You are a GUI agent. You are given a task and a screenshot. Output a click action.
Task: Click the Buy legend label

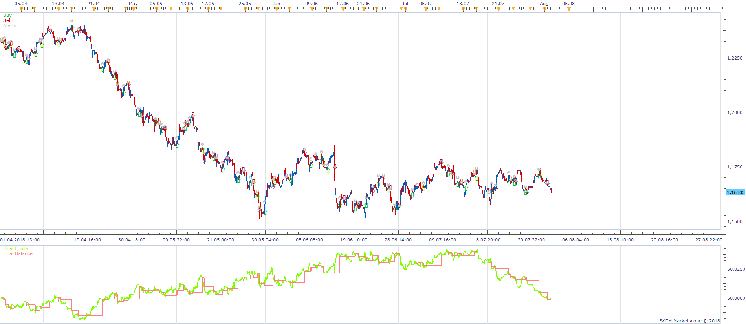[7, 15]
